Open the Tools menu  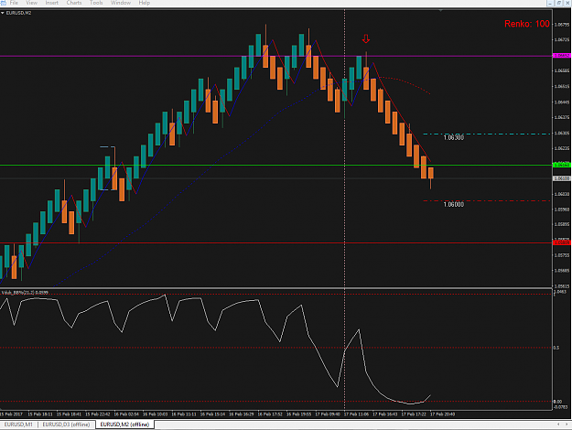(x=96, y=3)
